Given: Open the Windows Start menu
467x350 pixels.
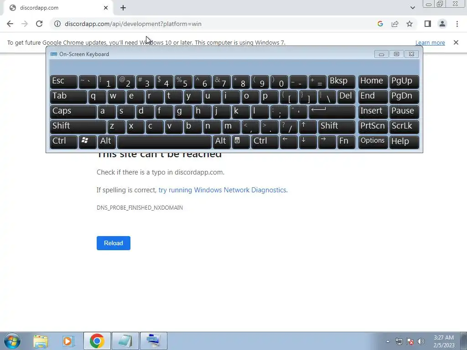Looking at the screenshot, I should point(12,341).
